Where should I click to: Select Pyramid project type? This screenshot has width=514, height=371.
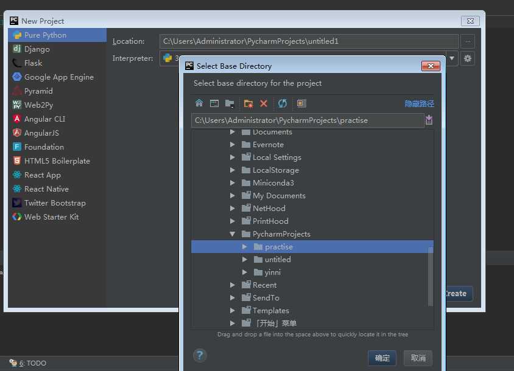57,91
